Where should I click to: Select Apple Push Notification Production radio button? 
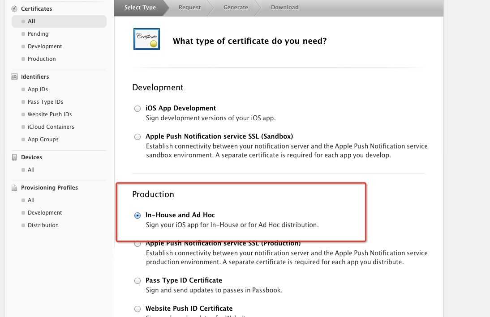(138, 244)
